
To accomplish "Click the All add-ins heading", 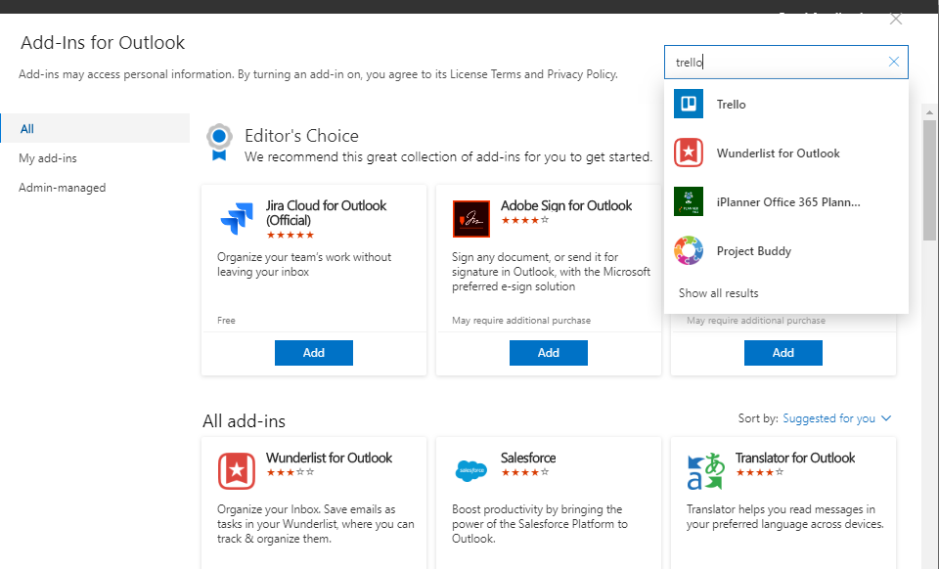I will 244,421.
